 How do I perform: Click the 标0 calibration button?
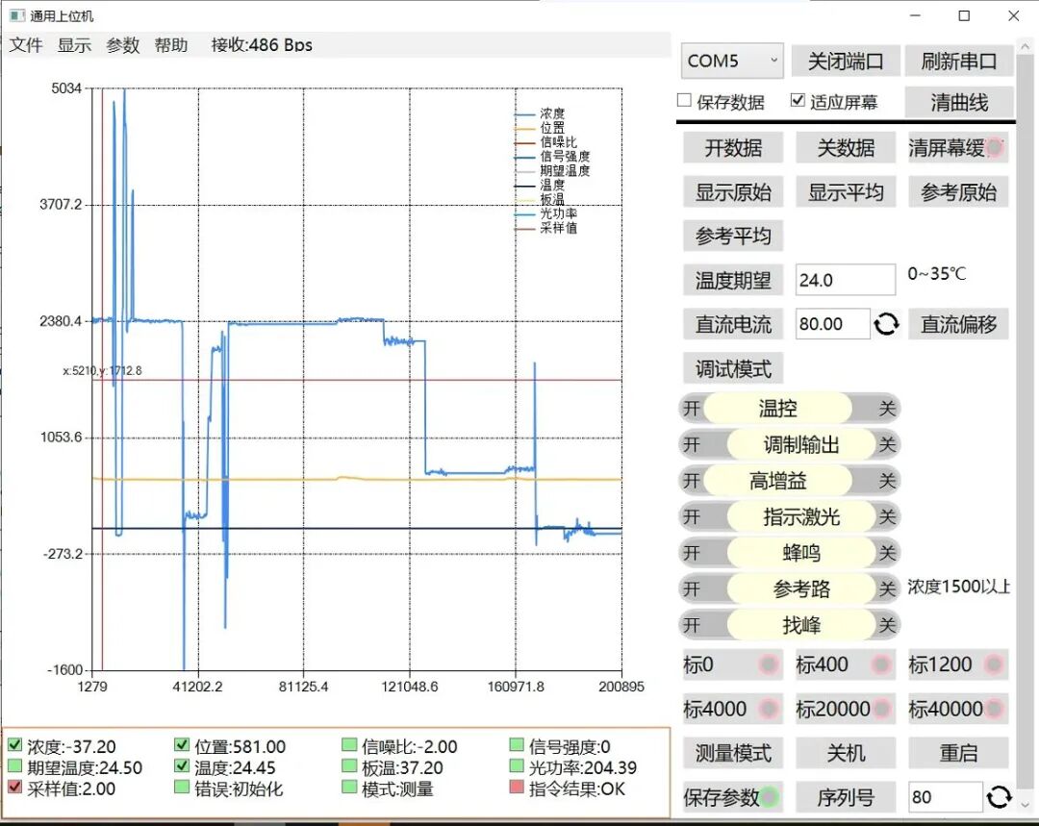tap(733, 664)
